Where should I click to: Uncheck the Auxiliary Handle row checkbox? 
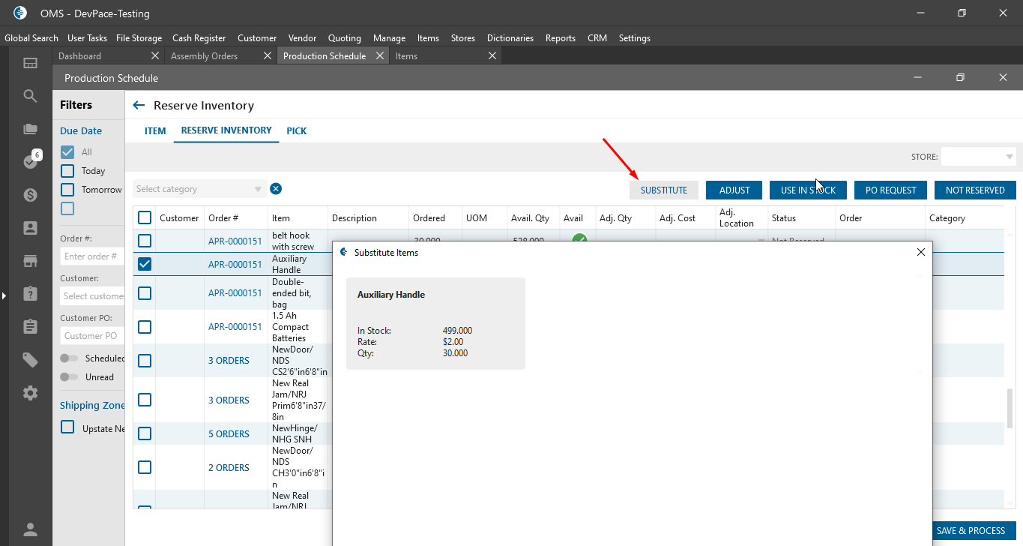tap(145, 264)
